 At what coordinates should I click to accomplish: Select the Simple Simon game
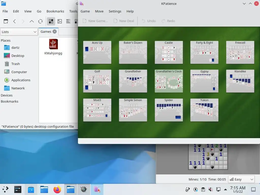(133, 110)
